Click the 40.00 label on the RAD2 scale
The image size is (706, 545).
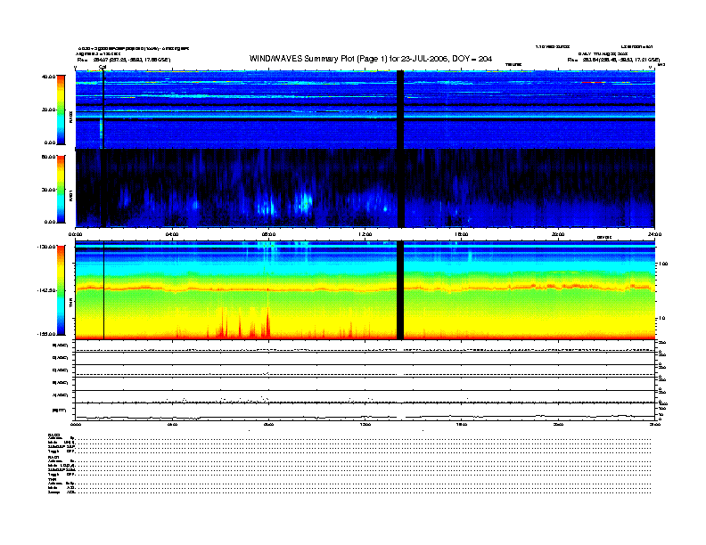[x=49, y=77]
